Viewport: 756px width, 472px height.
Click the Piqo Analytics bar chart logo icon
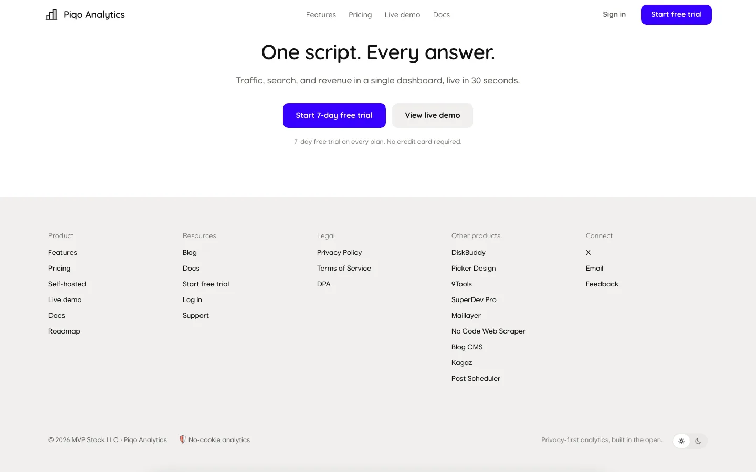(51, 15)
